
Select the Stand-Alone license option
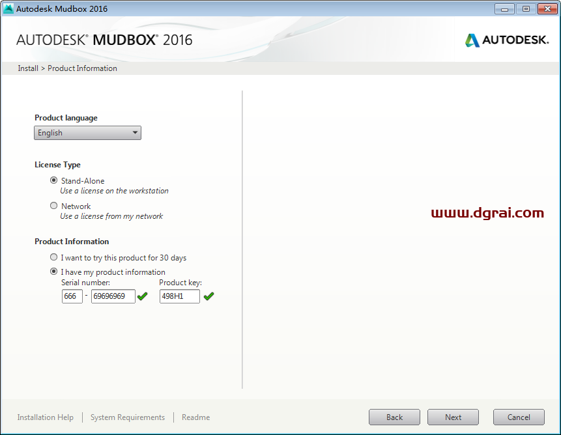tap(53, 180)
